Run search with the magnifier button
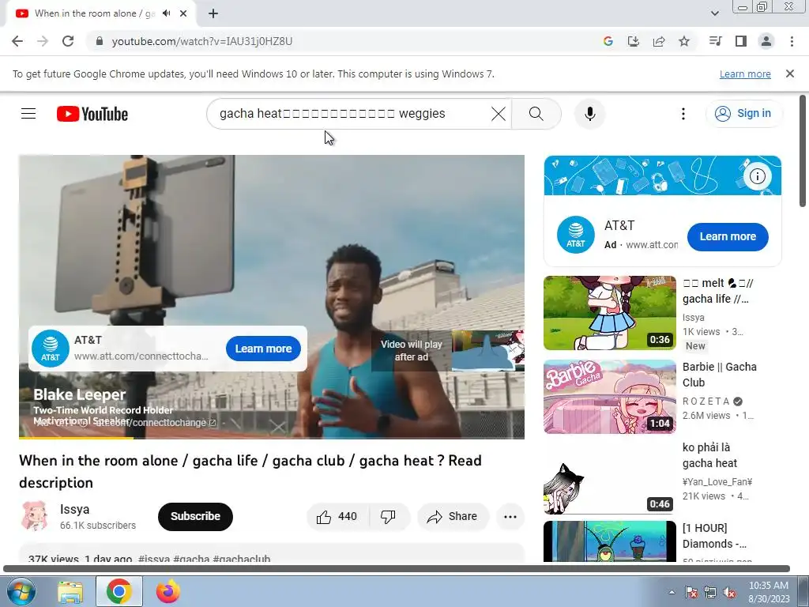The image size is (809, 607). (x=536, y=114)
